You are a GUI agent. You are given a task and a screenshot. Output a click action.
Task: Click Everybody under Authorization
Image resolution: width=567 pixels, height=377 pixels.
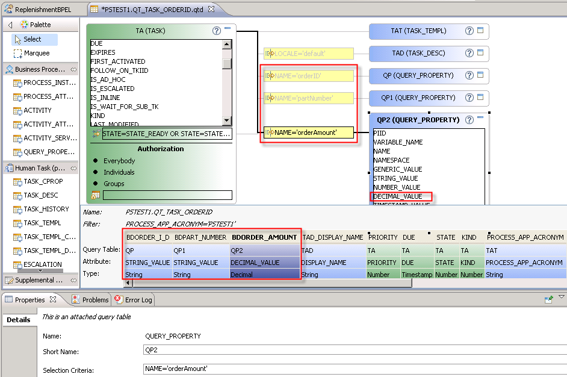click(119, 161)
